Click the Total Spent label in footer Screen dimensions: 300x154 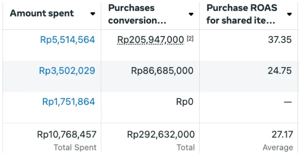click(x=75, y=147)
